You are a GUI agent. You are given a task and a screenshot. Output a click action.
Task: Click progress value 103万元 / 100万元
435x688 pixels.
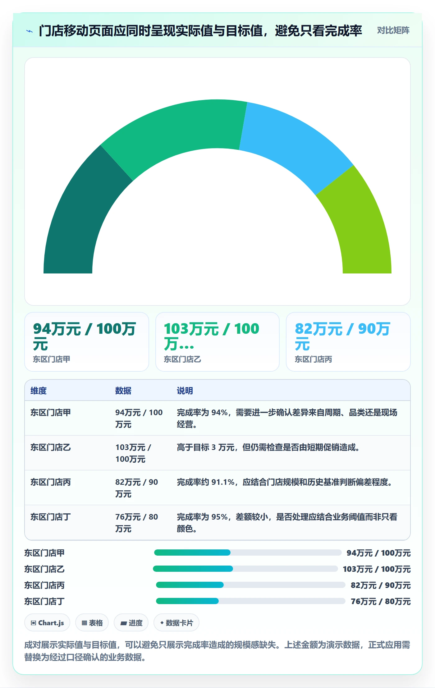pyautogui.click(x=377, y=569)
